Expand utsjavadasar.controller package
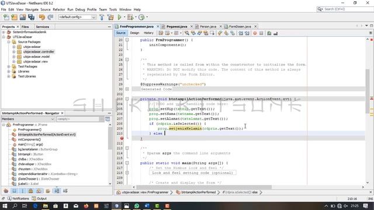 [x=14, y=52]
